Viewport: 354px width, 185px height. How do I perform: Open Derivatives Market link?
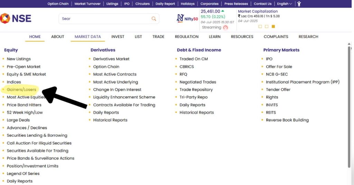[111, 59]
